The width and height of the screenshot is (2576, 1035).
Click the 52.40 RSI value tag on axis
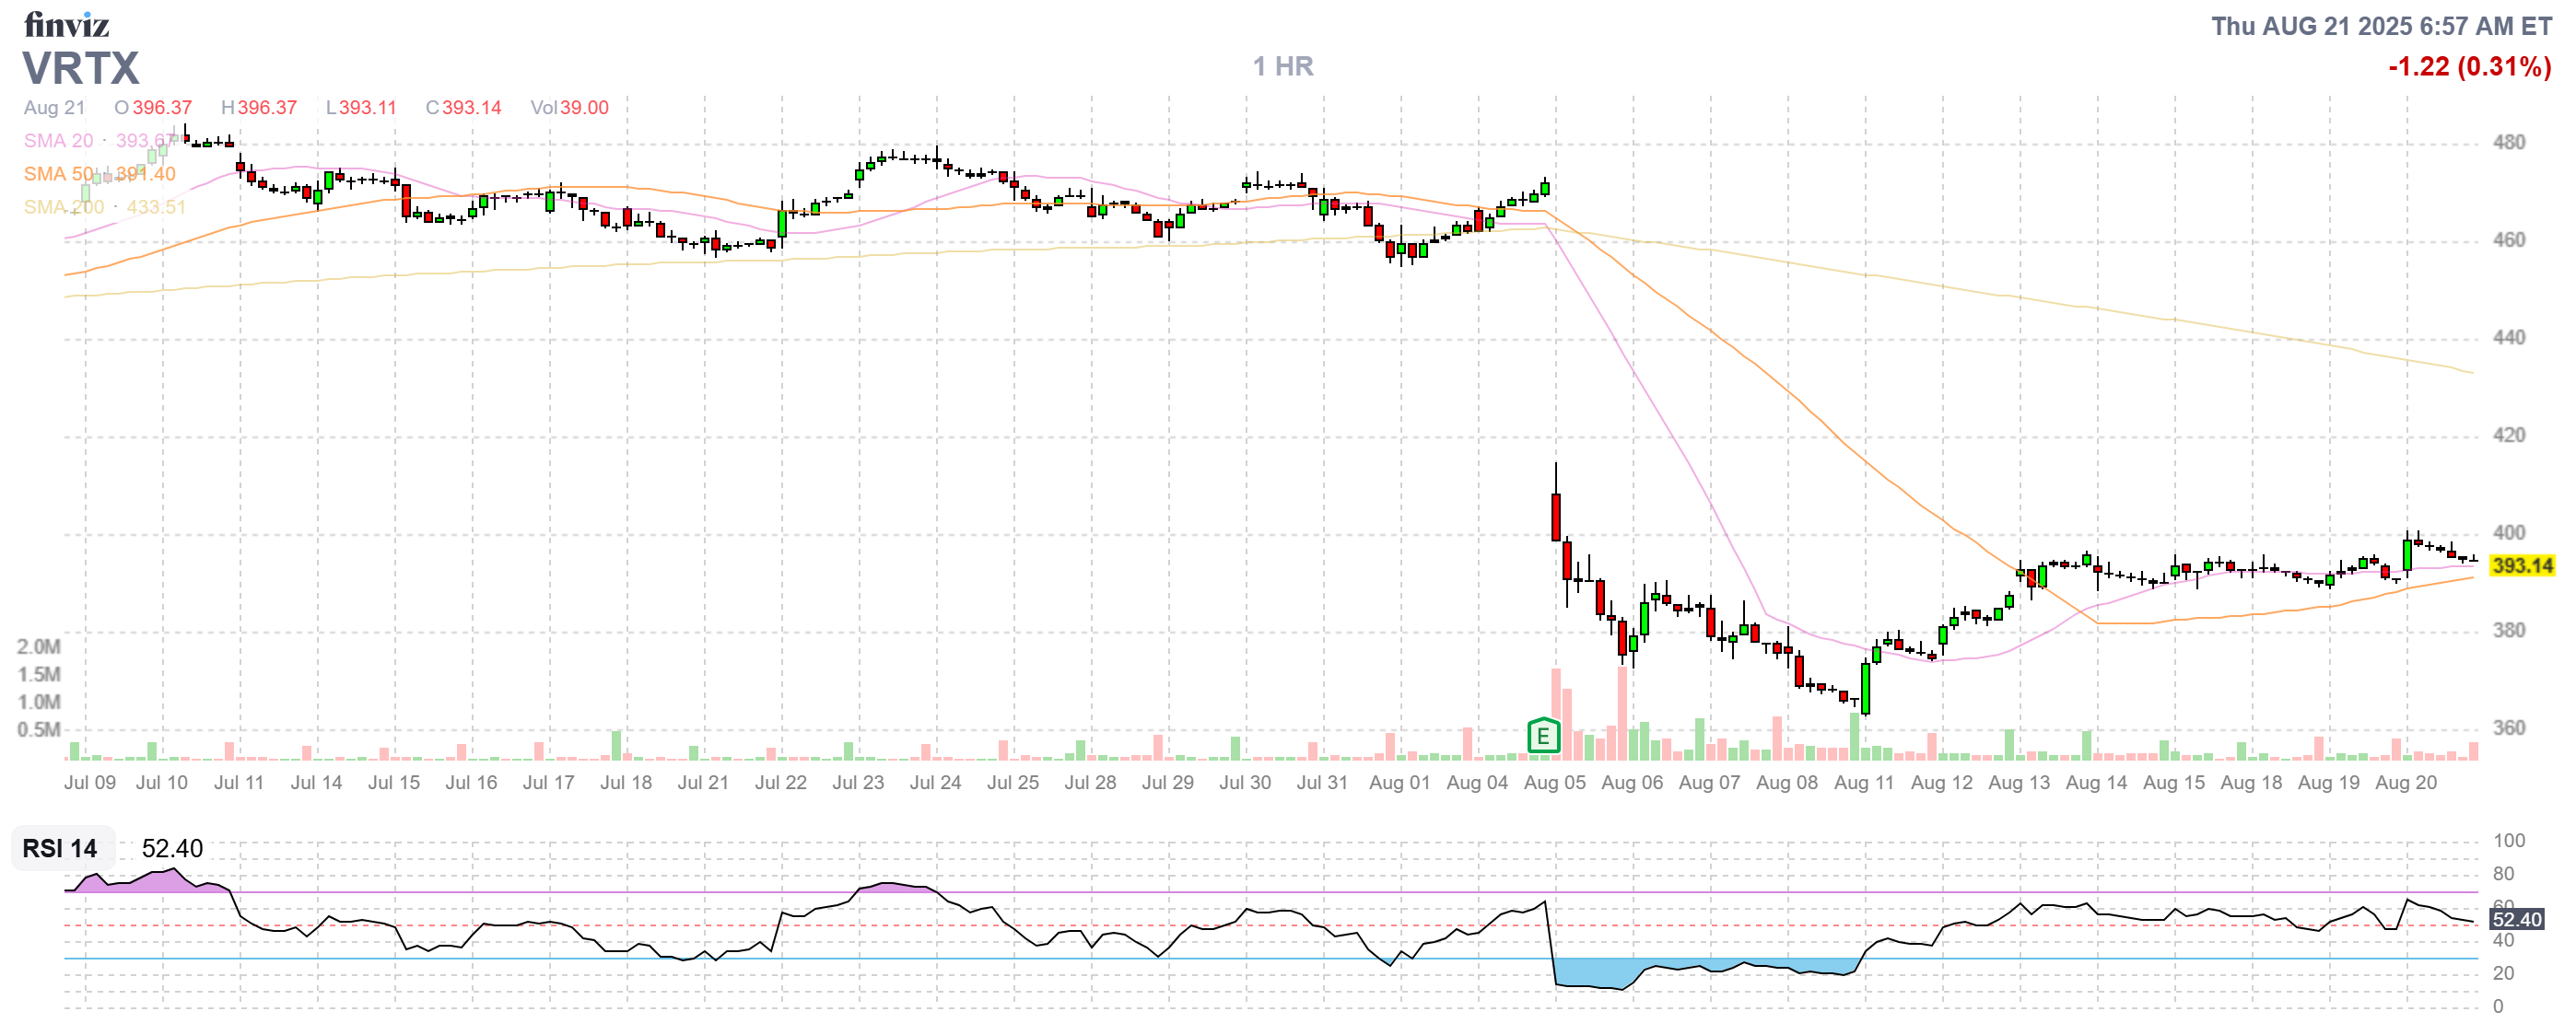2516,919
